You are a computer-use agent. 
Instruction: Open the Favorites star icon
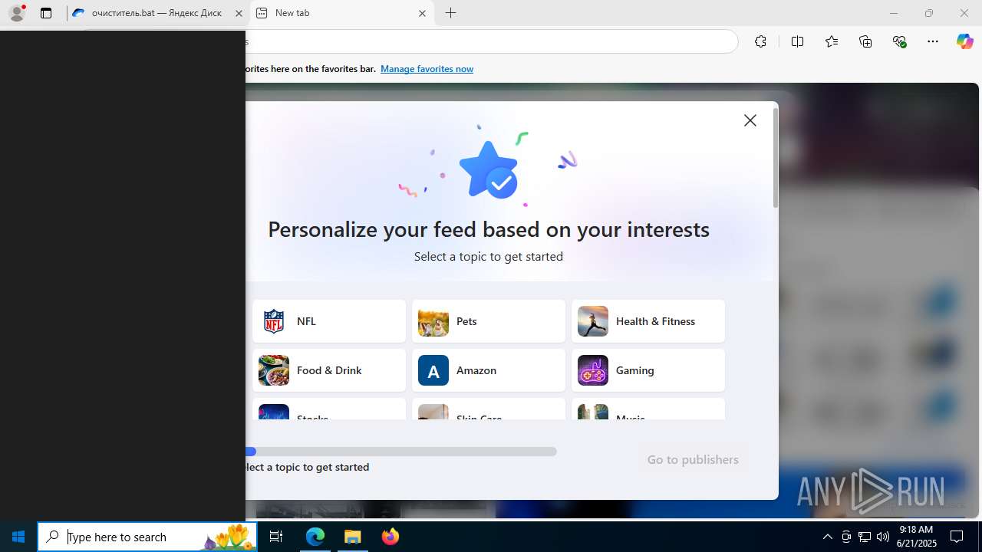(x=832, y=41)
